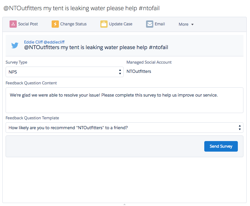Screen dimensions: 250x206
Task: Click the Send Survey button
Action: coord(221,146)
